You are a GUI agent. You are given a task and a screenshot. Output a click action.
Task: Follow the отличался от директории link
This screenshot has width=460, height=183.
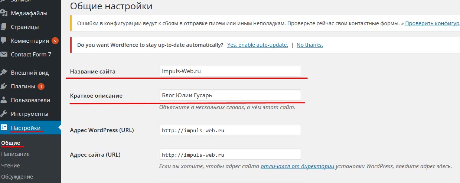(x=297, y=166)
